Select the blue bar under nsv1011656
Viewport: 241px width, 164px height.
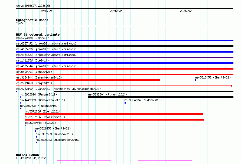coord(125,63)
